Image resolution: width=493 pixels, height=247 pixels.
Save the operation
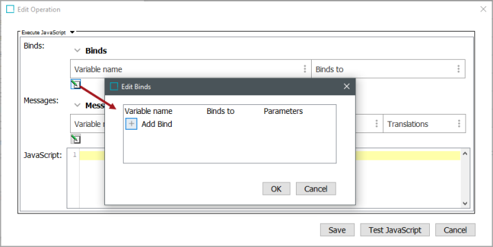[x=337, y=230]
